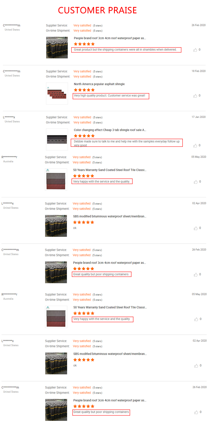This screenshot has height=427, width=208.
Task: Open first waterproof paper rolls product image
Action: [x=57, y=48]
